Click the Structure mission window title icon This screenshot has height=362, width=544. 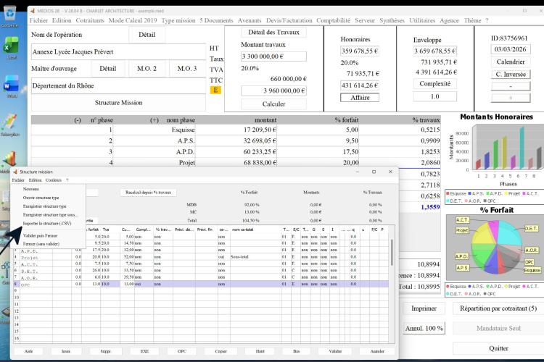tap(15, 172)
